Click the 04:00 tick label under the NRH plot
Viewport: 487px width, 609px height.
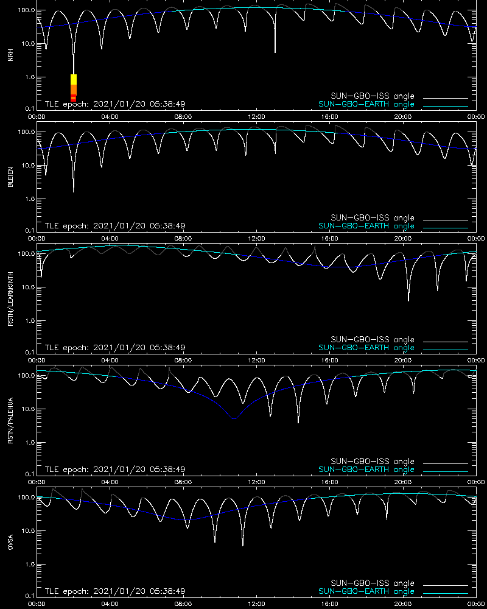[110, 116]
